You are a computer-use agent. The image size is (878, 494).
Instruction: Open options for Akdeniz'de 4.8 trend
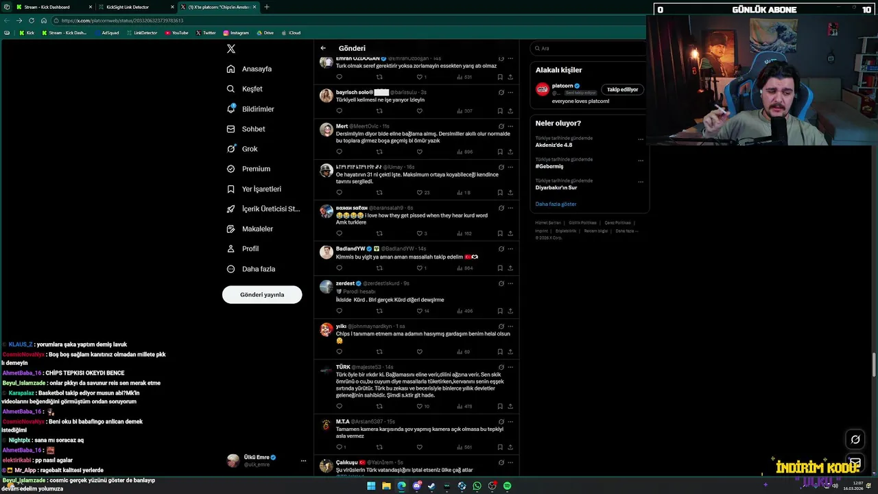[641, 139]
